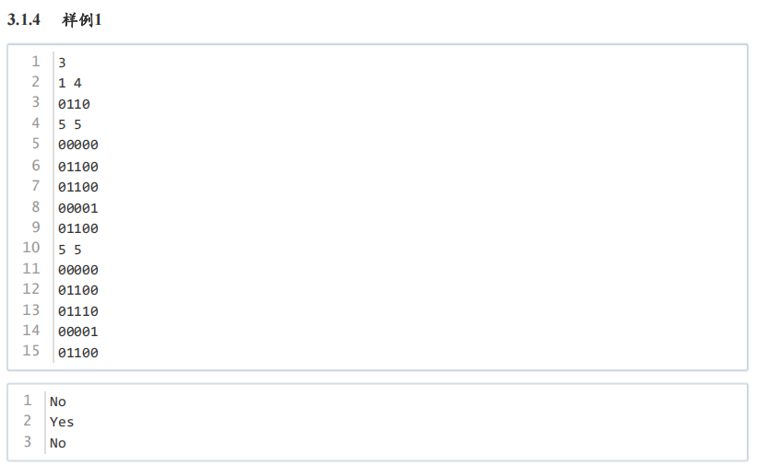The image size is (758, 466).
Task: Click the first 'No' output line
Action: (57, 402)
